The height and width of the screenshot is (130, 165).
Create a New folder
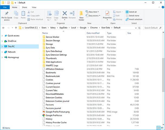[81, 16]
